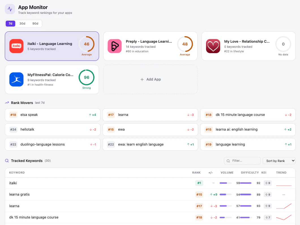Viewport: 300px width, 225px height.
Task: Switch to the 30d time range
Action: [22, 23]
